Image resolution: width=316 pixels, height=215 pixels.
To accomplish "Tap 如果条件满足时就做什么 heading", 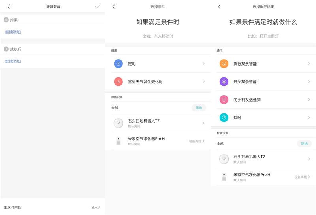I will pos(263,22).
